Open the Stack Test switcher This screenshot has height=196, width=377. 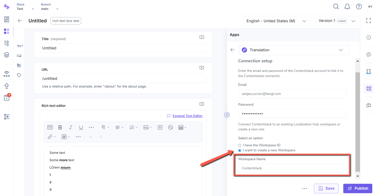(25, 7)
